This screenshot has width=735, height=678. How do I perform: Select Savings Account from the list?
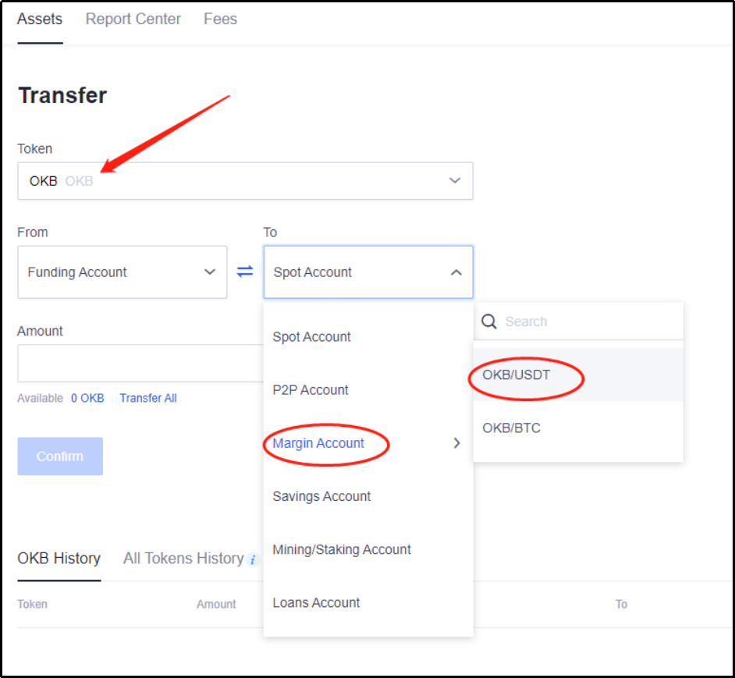[x=321, y=496]
